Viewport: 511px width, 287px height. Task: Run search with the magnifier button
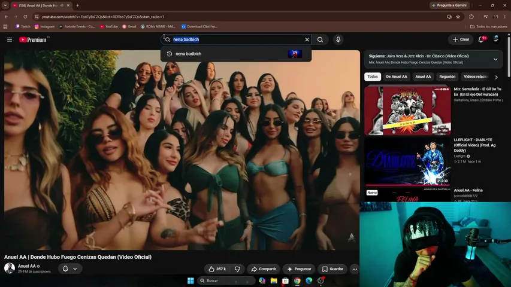click(320, 39)
